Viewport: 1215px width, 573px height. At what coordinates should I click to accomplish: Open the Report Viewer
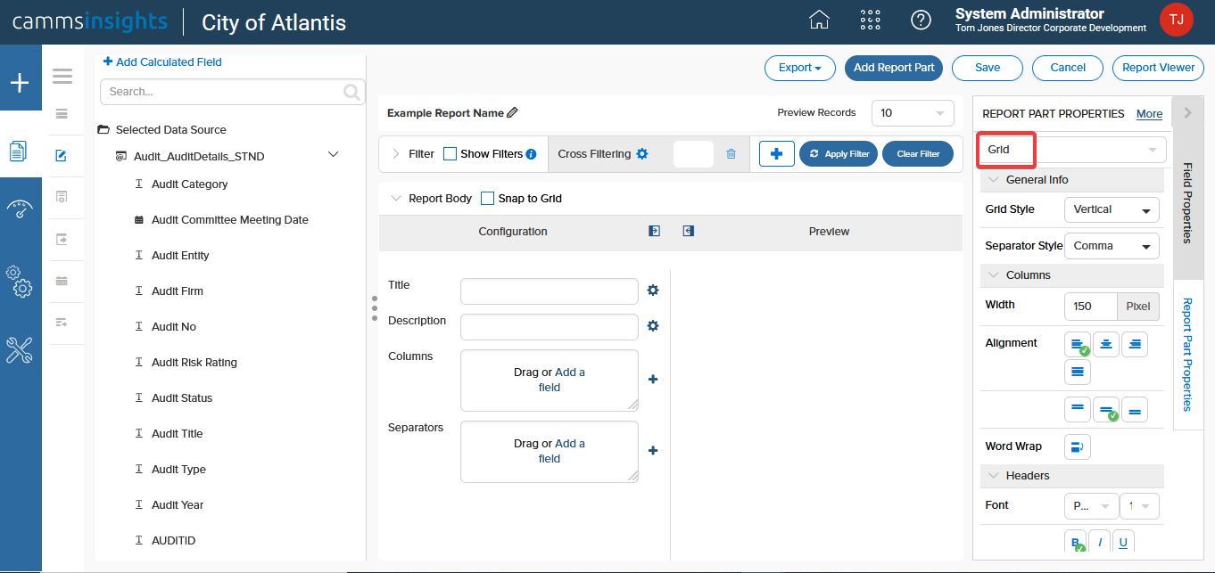pos(1158,68)
